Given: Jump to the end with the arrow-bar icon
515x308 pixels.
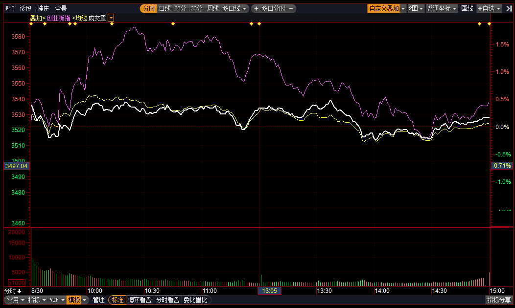Looking at the screenshot, I should (509, 8).
